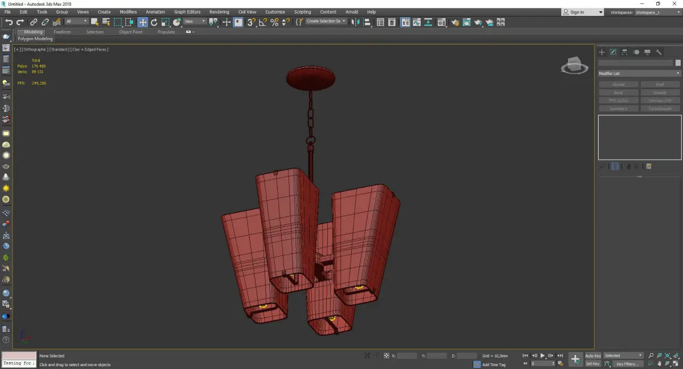Toggle Spinner Snap on the toolbar
Viewport: 683px width, 369px height.
tap(286, 22)
